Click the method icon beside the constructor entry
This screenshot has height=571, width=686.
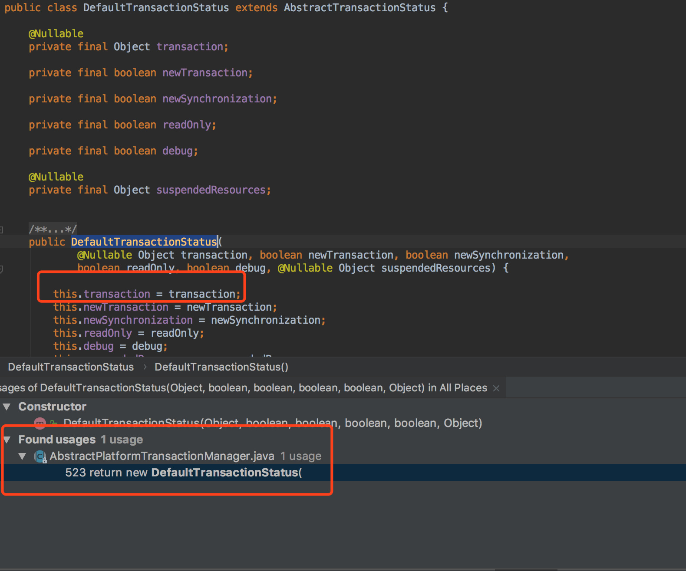click(40, 423)
